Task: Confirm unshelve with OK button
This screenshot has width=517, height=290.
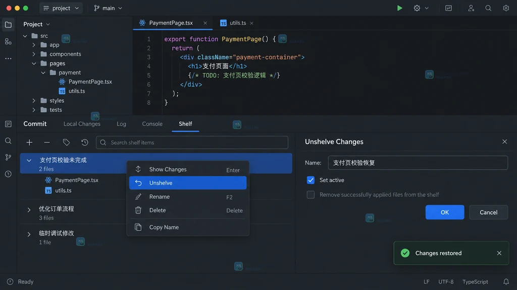Action: click(445, 212)
